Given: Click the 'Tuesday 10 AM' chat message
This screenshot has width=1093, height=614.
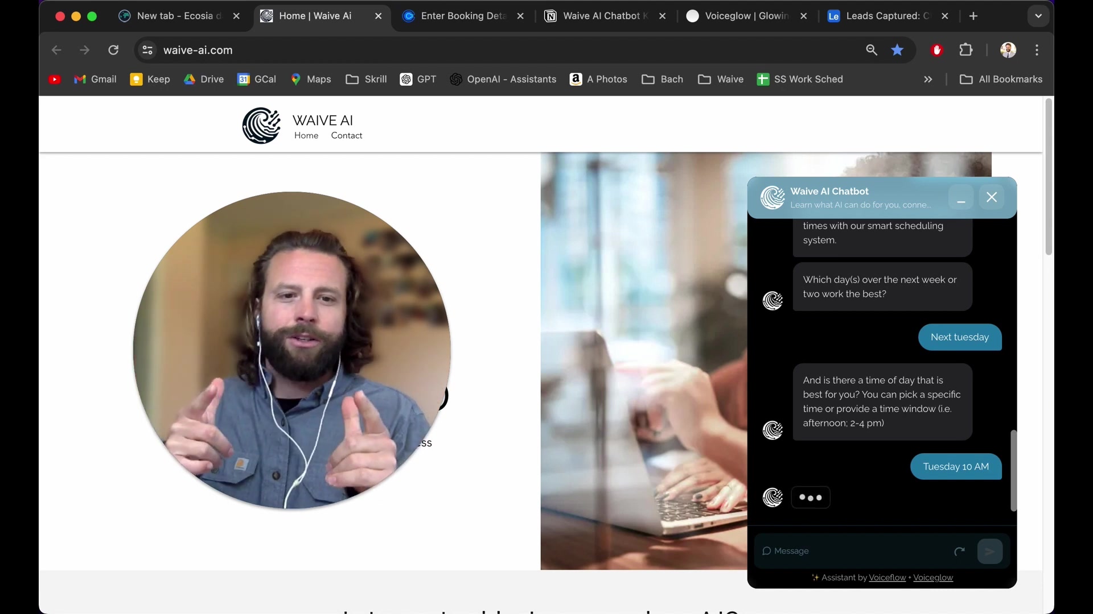Looking at the screenshot, I should click(x=956, y=467).
